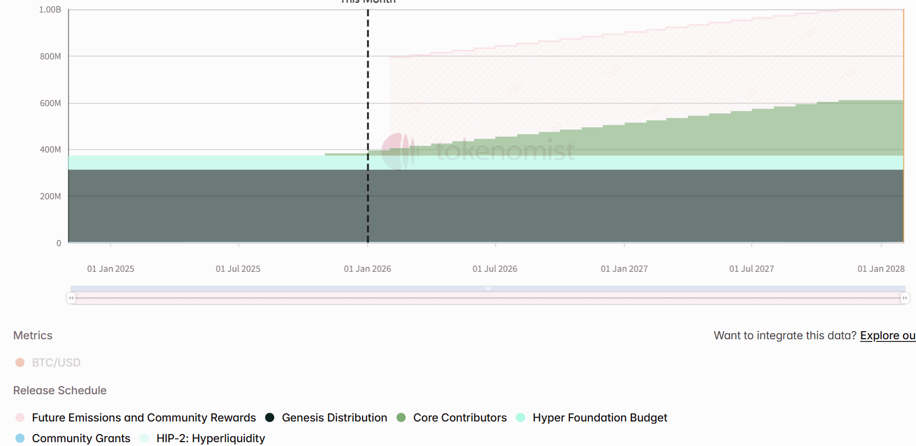Click the hatched pink Future Emissions legend icon
Viewport: 916px width, 446px height.
click(x=20, y=418)
